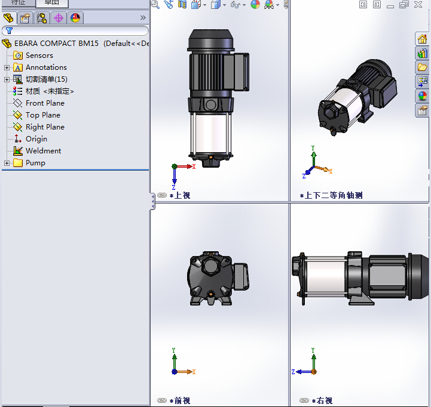431x407 pixels.
Task: Click the tile-right pane button
Action: pyautogui.click(x=377, y=4)
